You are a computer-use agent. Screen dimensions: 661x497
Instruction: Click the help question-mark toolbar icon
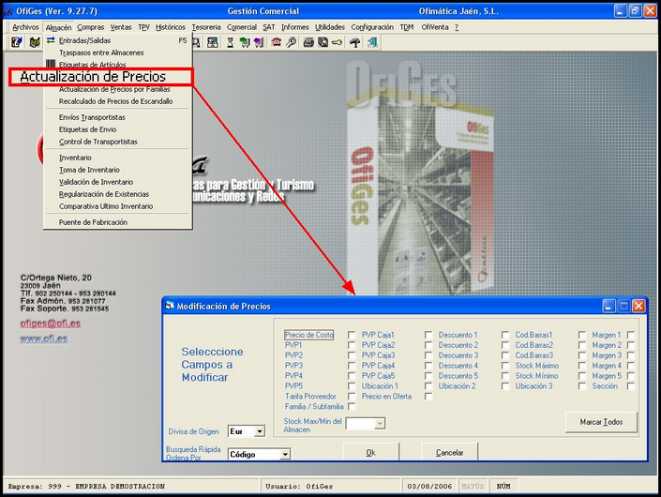(x=17, y=42)
